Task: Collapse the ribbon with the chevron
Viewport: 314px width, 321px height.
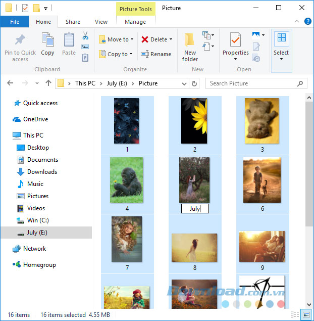Action: click(297, 21)
